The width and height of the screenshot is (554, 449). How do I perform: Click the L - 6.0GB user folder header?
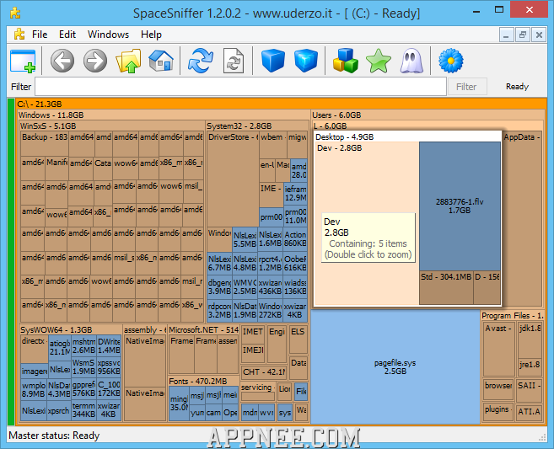(x=428, y=126)
